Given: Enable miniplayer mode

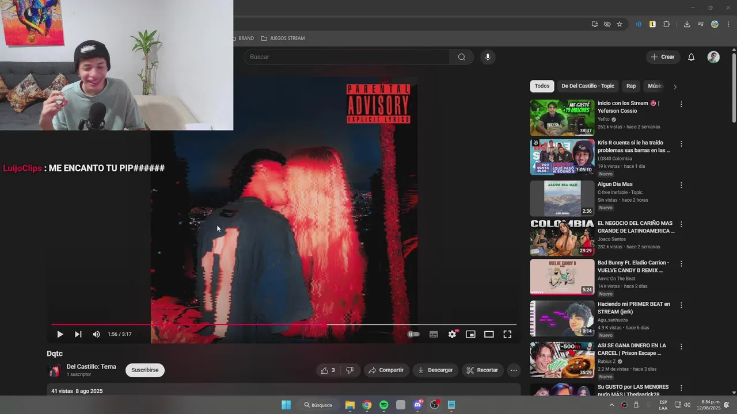Looking at the screenshot, I should point(470,334).
